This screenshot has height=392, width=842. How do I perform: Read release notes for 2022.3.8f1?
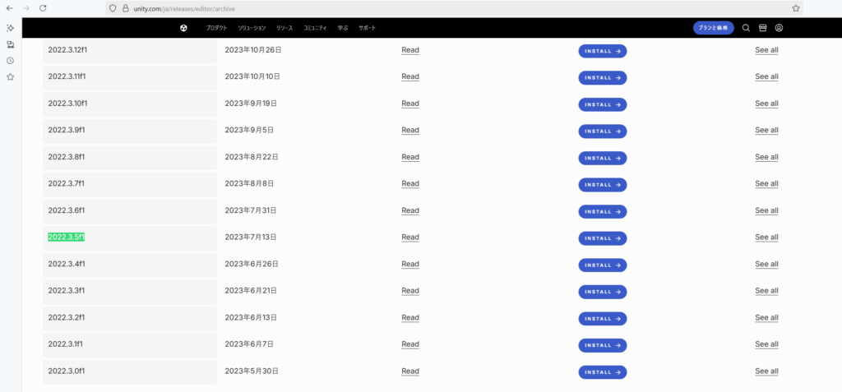(x=410, y=157)
